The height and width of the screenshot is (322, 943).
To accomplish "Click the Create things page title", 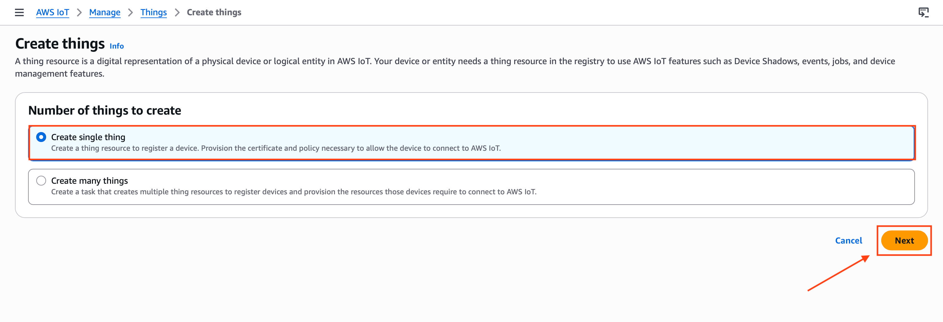I will pos(59,43).
